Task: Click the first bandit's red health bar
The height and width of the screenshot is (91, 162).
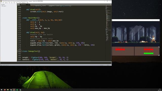Action: tap(149, 50)
